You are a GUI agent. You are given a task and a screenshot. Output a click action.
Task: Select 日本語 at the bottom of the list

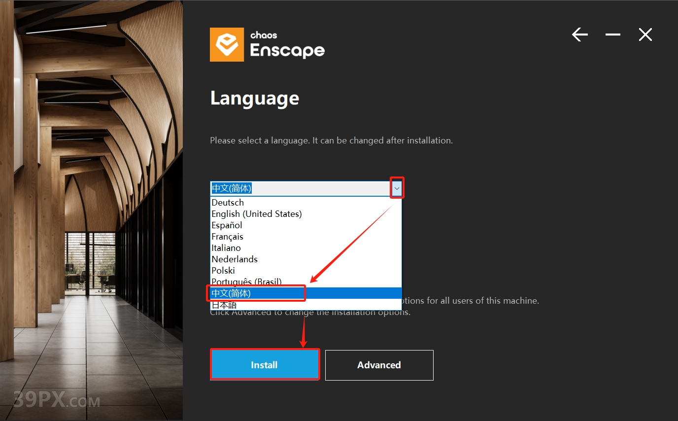[224, 304]
